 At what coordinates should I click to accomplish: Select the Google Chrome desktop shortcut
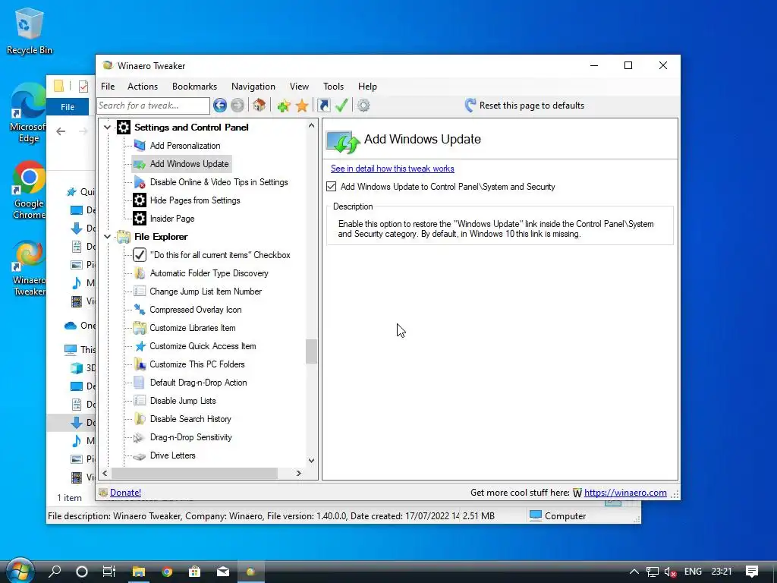(29, 190)
